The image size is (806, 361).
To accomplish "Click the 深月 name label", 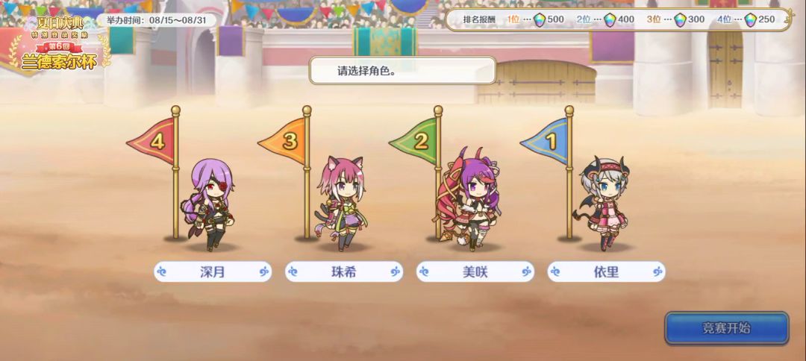I will pos(213,271).
